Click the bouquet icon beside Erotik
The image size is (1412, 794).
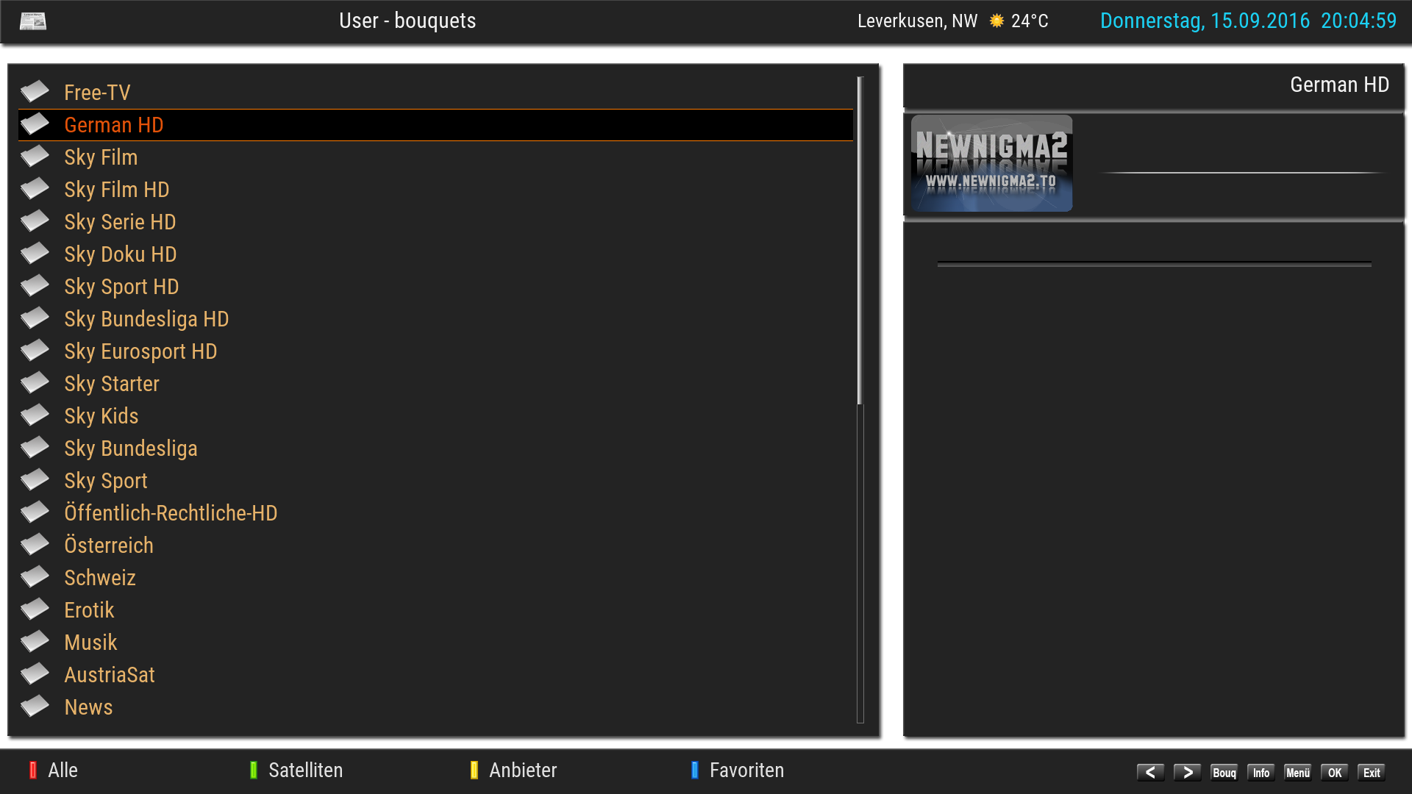pos(35,609)
